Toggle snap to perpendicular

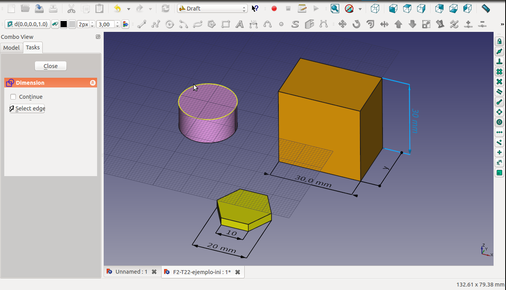[x=499, y=62]
